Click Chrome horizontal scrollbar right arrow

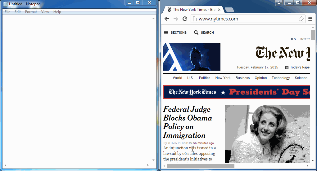coord(307,166)
